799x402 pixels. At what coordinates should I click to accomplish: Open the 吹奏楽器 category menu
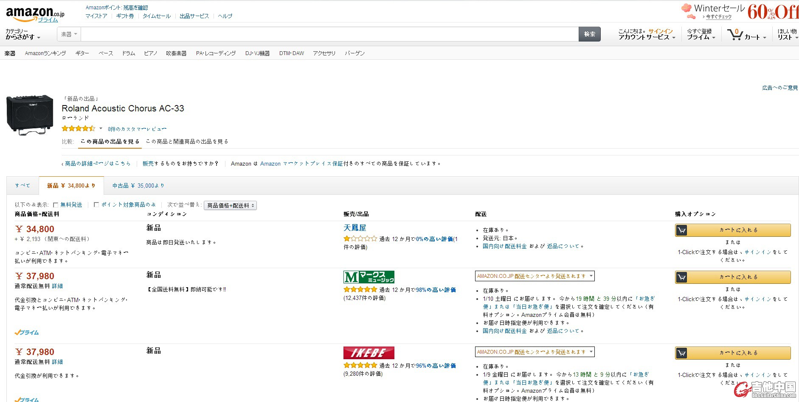click(176, 53)
